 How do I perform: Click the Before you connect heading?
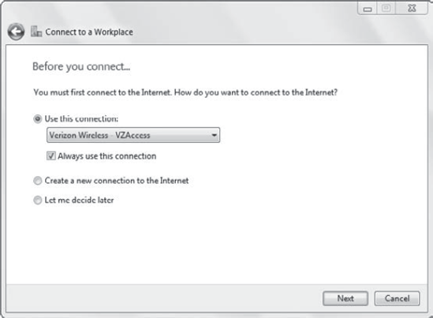[81, 66]
